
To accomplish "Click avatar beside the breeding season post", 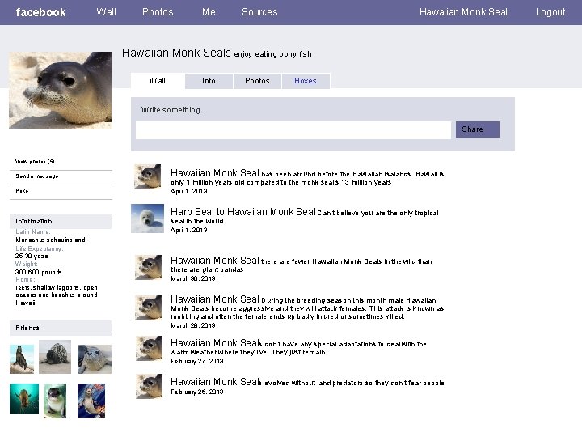I will coord(148,308).
